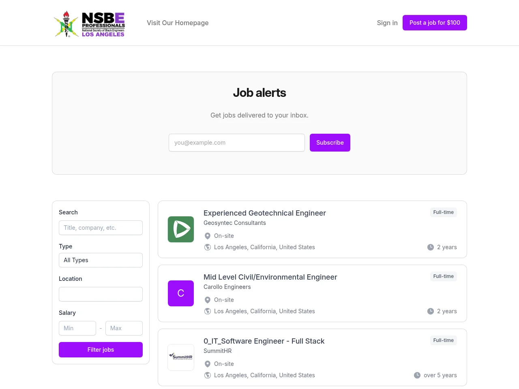Open the Geosyntec Consultants company logo

click(x=181, y=229)
